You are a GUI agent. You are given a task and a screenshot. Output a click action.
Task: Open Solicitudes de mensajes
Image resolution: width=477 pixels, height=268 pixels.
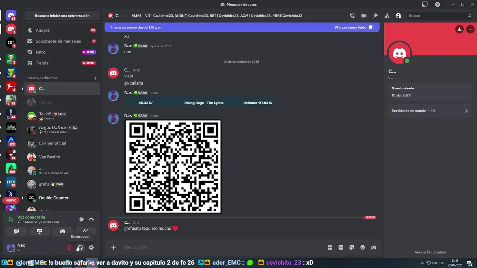62,41
